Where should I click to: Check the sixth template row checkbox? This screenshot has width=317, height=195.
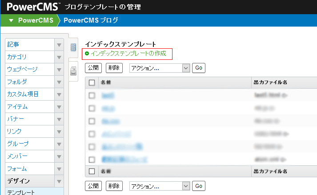tap(92, 160)
